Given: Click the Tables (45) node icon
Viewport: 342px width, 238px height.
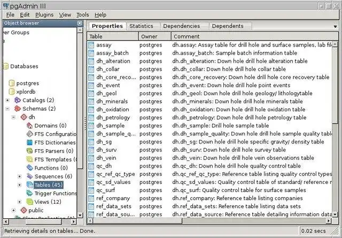Looking at the screenshot, I should tap(29, 185).
